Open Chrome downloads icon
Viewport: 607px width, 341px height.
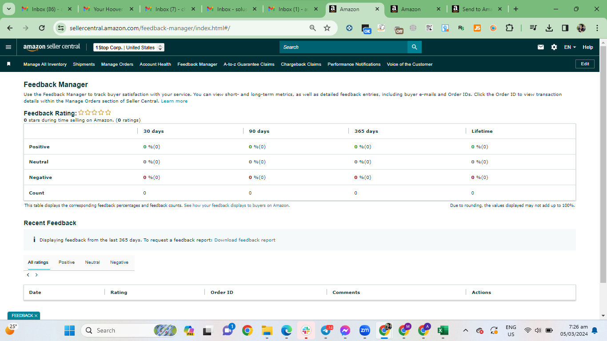[x=549, y=28]
